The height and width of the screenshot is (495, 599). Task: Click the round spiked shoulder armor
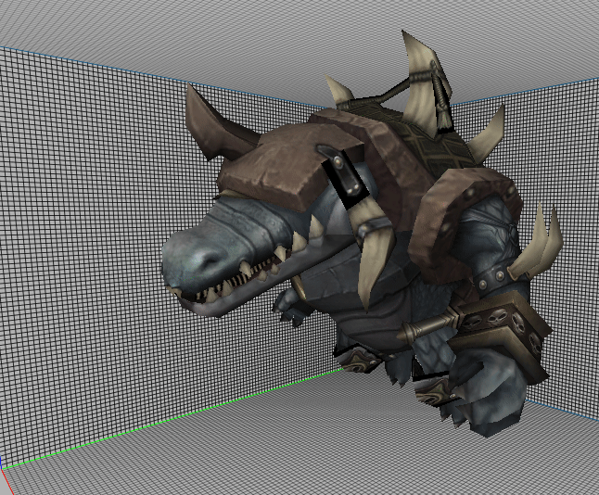click(x=465, y=227)
